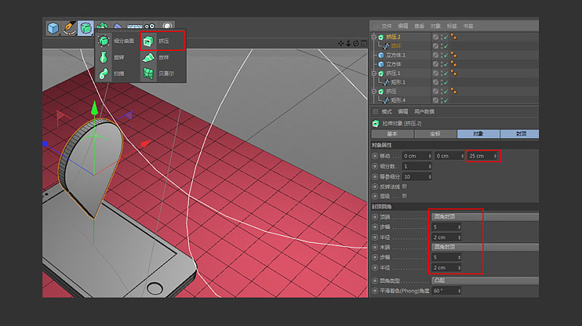Select the spline pen tool
This screenshot has width=582, height=326.
(69, 28)
